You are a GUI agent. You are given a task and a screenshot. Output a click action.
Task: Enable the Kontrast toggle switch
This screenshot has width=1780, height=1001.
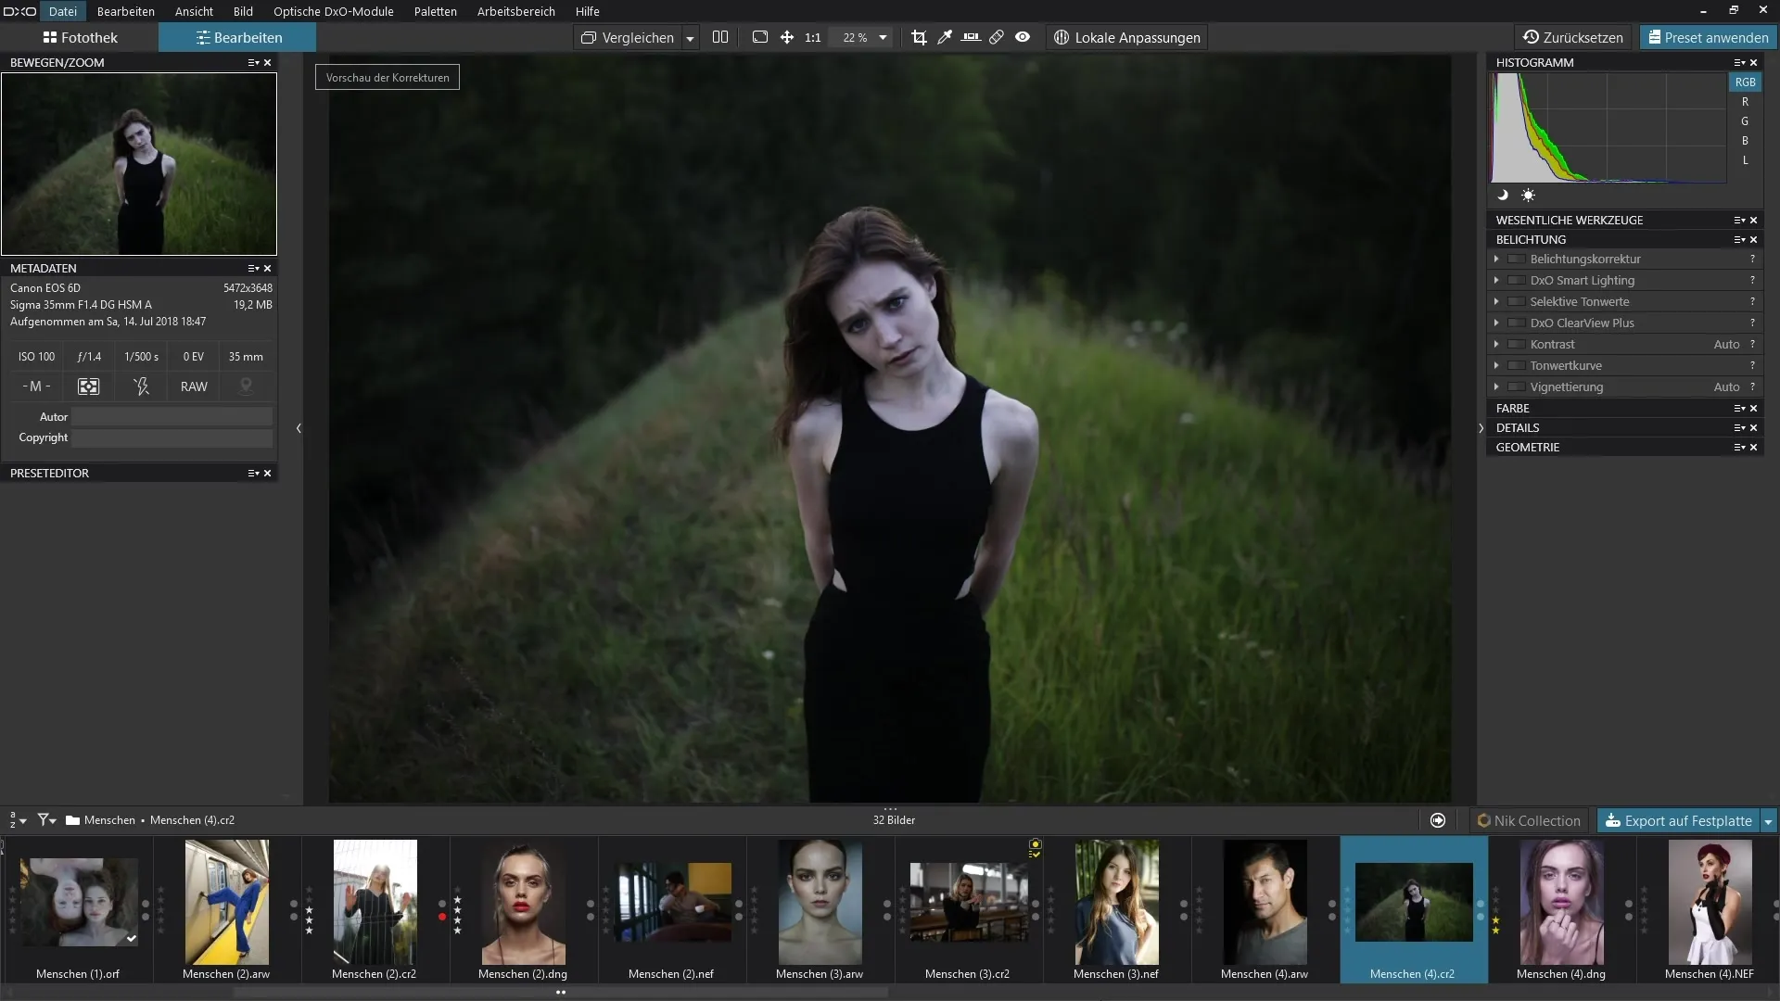[1516, 344]
